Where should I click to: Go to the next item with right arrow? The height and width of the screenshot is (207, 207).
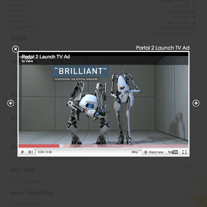(x=196, y=103)
